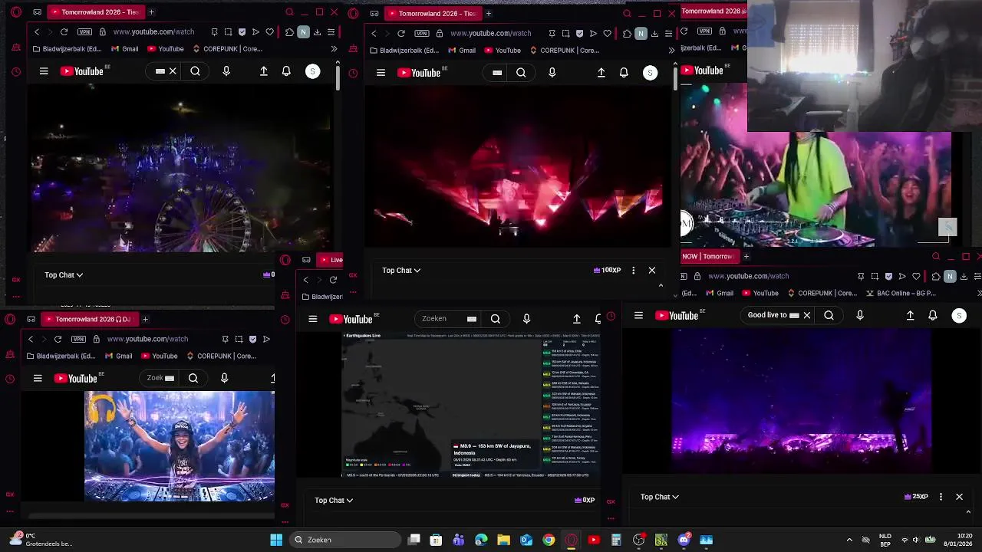Screen dimensions: 982x552
Task: Open notifications bell in "Good live to" window
Action: 933,315
